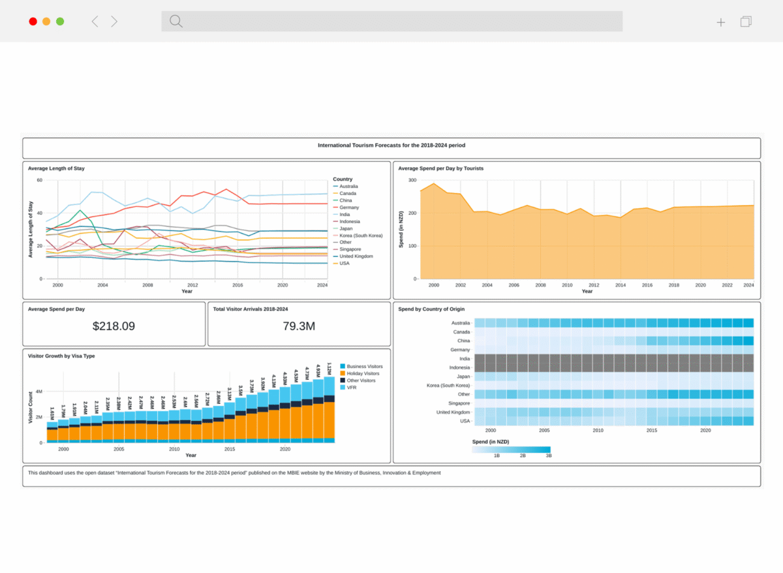Click the browser address bar
Screen dimensions: 783x573
click(x=391, y=21)
